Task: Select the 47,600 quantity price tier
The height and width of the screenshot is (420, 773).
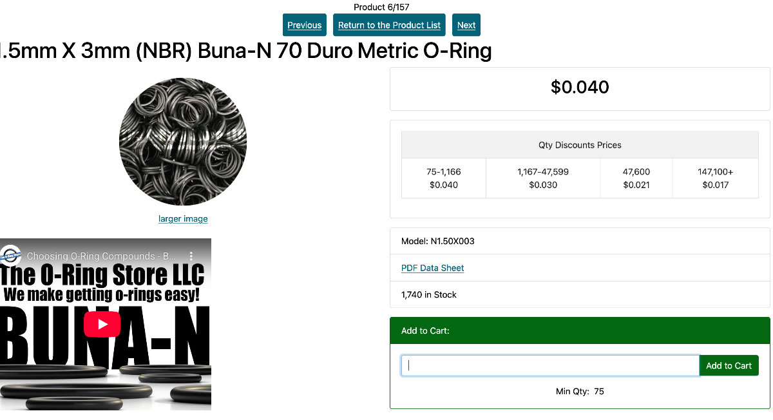Action: 636,178
